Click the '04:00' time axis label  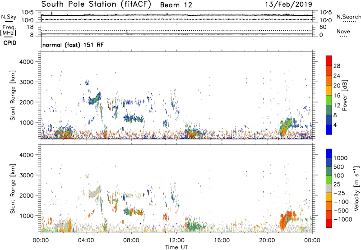86,241
